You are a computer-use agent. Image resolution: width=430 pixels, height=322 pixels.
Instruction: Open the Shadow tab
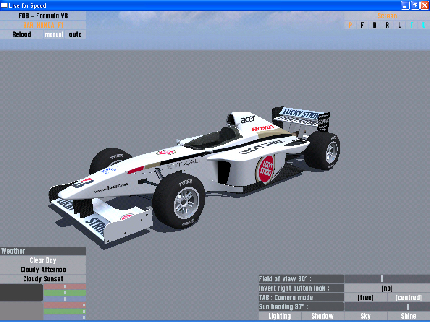(x=322, y=316)
